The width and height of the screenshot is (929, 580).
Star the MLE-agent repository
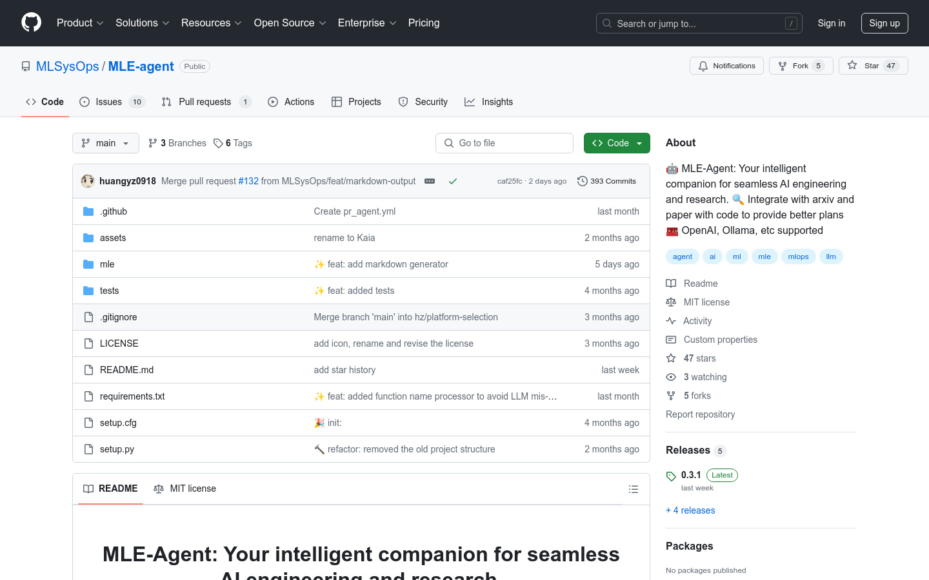pos(874,66)
